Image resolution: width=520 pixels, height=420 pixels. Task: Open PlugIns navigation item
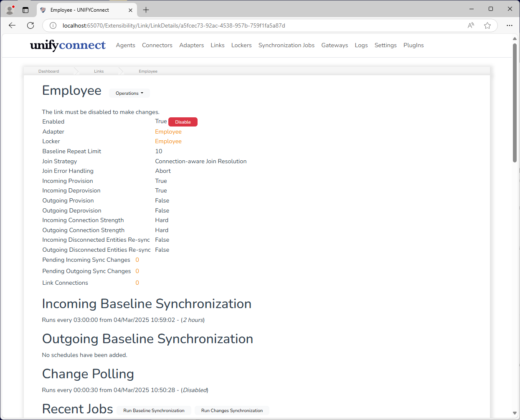(413, 45)
